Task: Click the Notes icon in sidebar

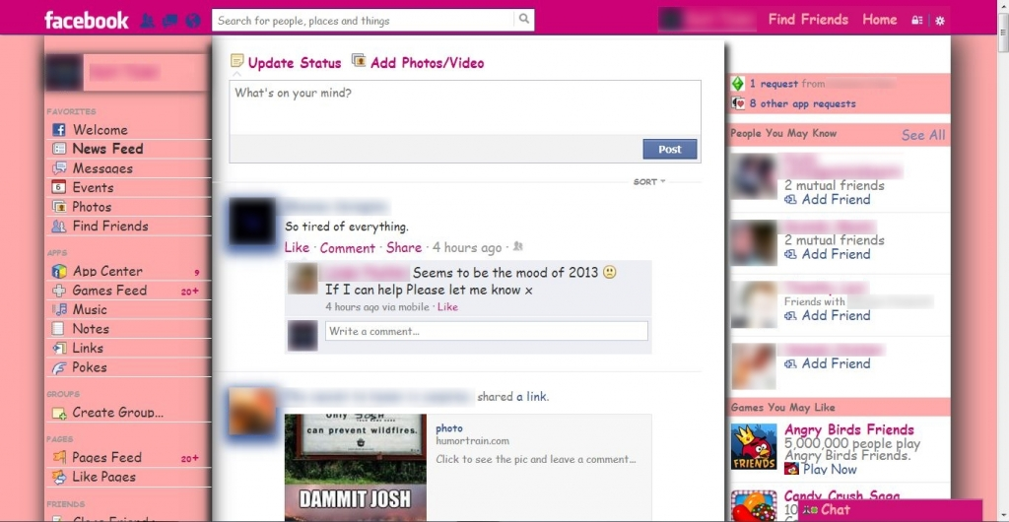Action: (x=58, y=329)
